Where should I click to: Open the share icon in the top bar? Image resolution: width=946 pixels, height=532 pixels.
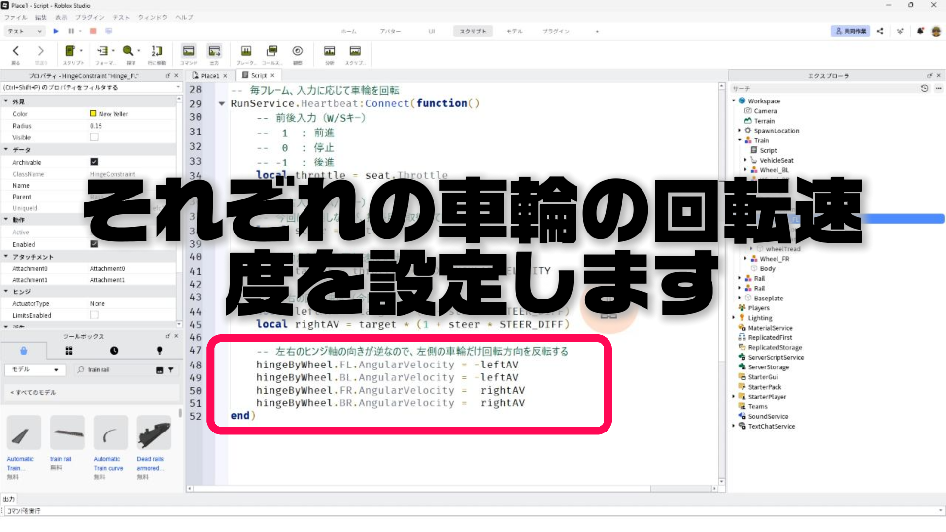coord(880,31)
